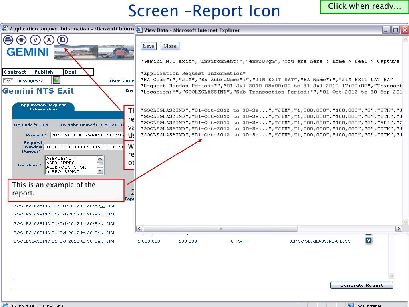This screenshot has width=409, height=307.
Task: Click the View Data vertical scrollbar up arrow
Action: coord(406,39)
